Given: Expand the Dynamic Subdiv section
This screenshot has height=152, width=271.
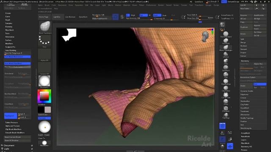Looking at the screenshot, I should 247,91.
